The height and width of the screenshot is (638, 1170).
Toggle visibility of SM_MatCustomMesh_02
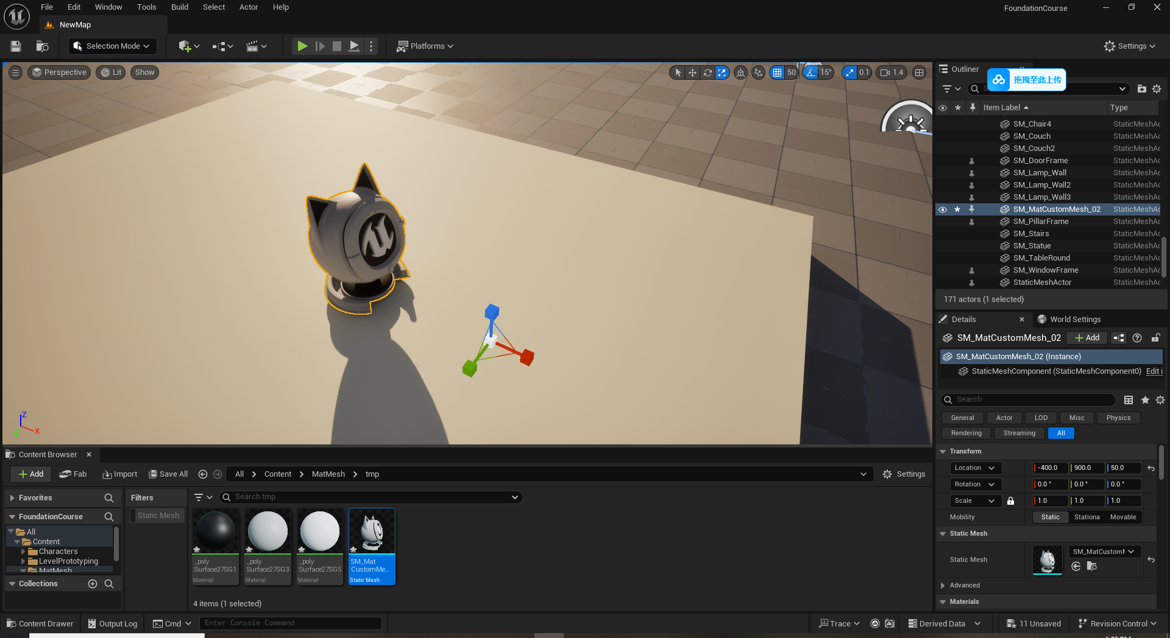pyautogui.click(x=943, y=209)
